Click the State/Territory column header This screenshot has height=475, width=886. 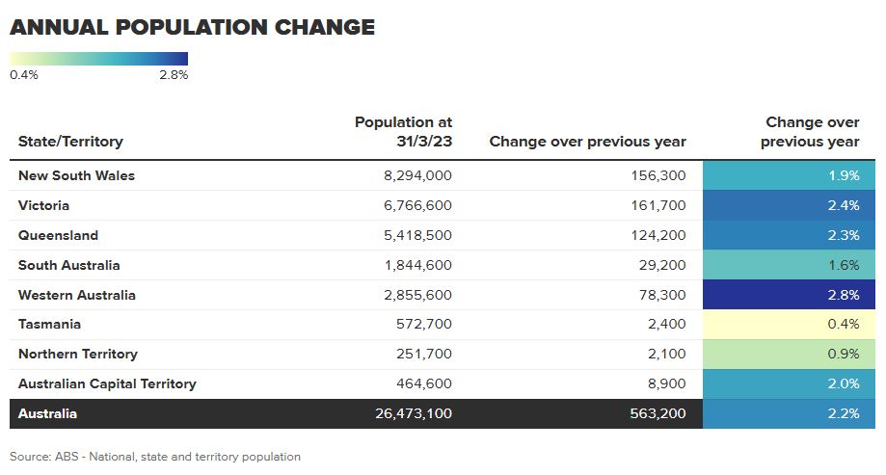(x=70, y=142)
